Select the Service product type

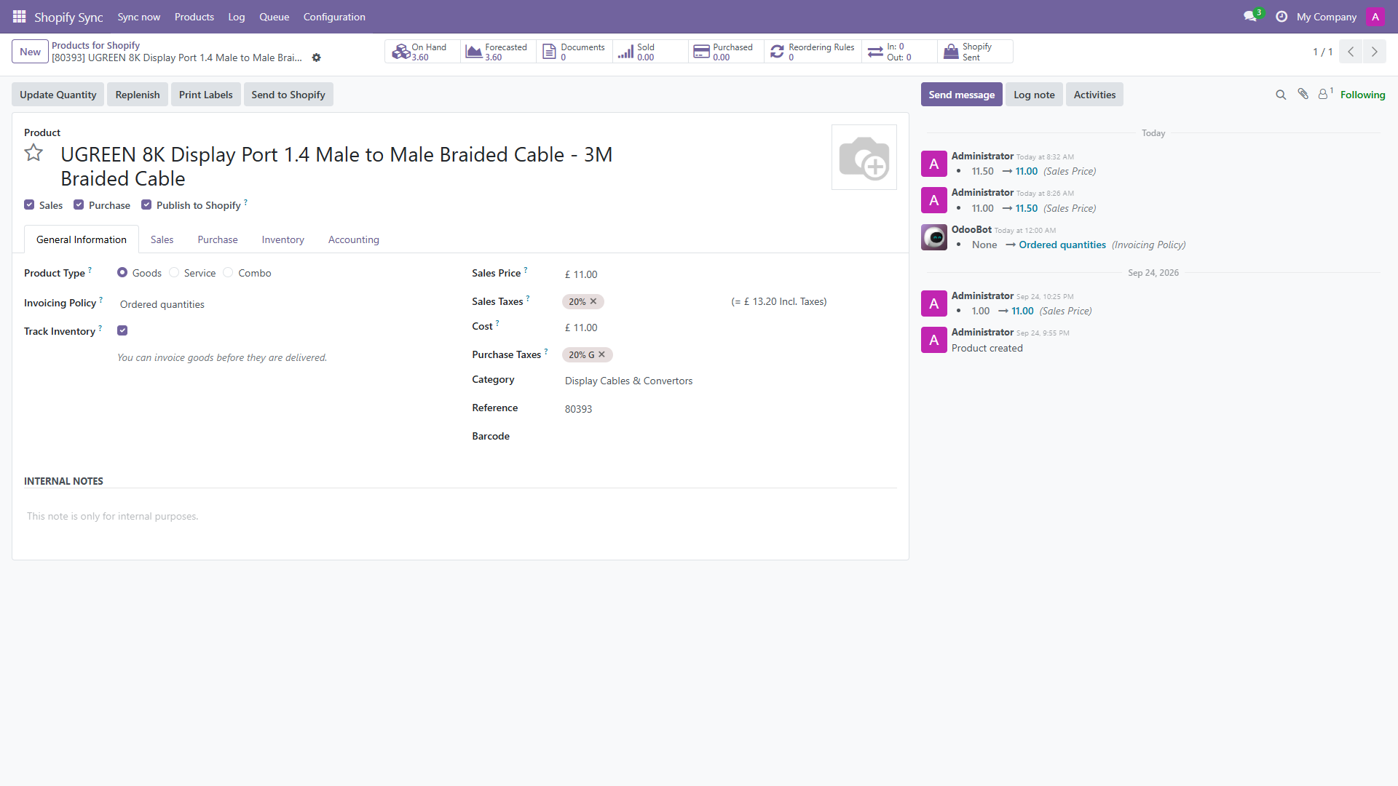click(x=174, y=273)
